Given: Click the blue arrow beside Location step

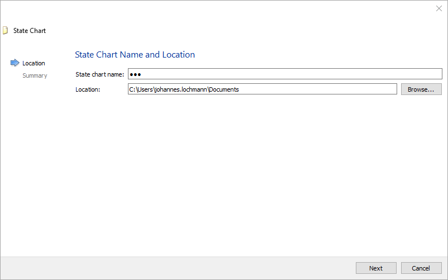Looking at the screenshot, I should pyautogui.click(x=15, y=63).
